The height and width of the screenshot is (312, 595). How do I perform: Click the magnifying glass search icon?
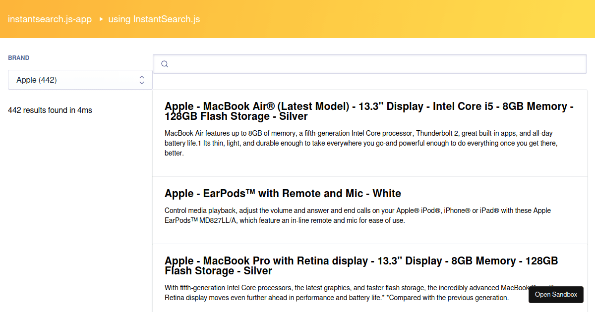tap(165, 64)
